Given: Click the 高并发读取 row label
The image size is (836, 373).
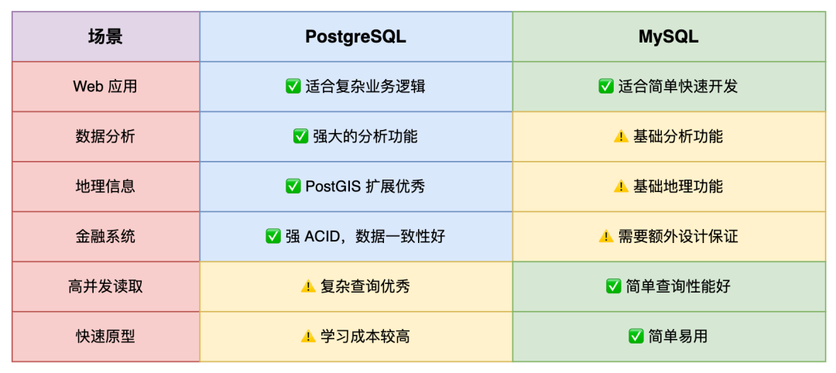Looking at the screenshot, I should [105, 286].
